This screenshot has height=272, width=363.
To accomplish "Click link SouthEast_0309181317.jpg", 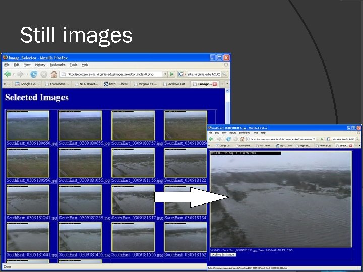I will click(x=137, y=218).
